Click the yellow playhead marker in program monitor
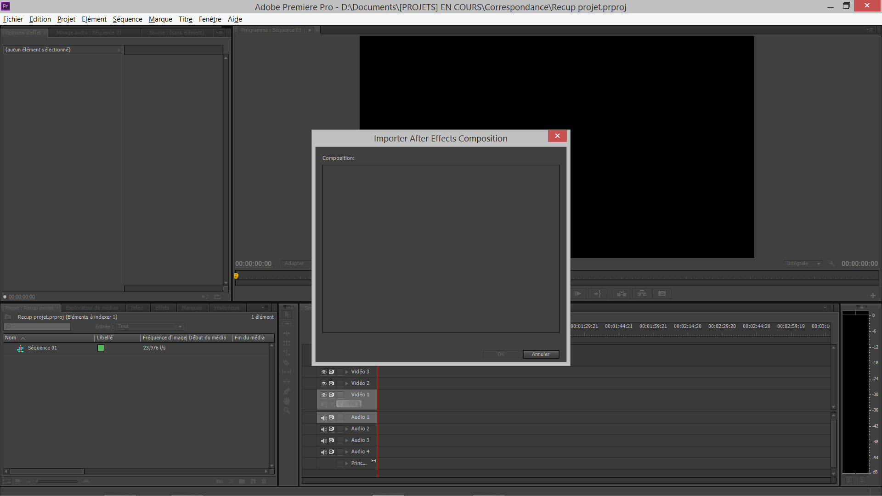The width and height of the screenshot is (882, 496). (236, 276)
